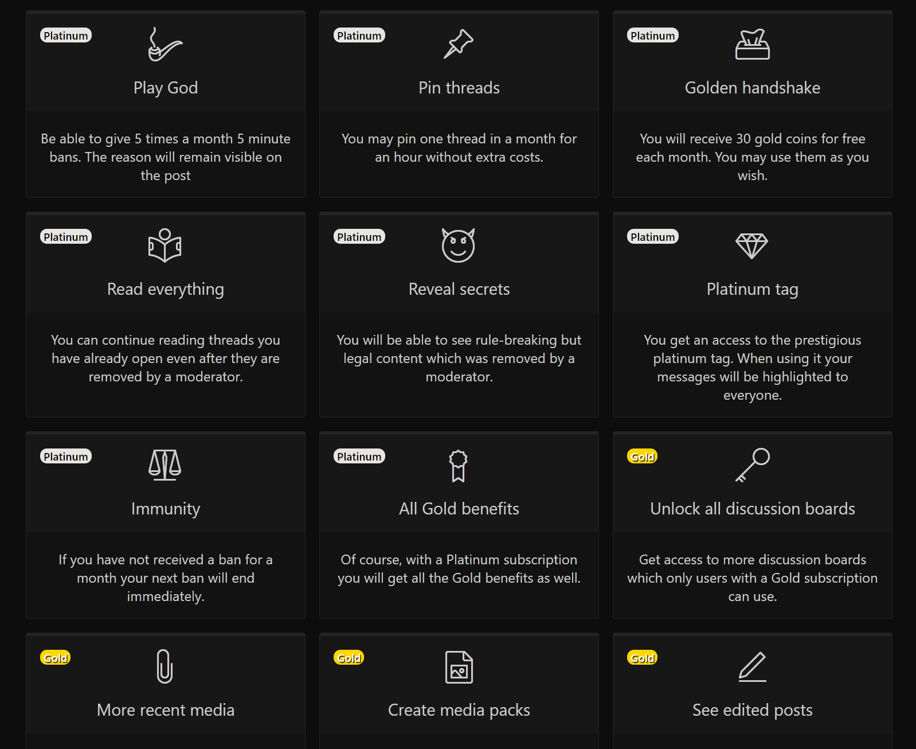Click the diamond icon above Platinum tag
Image resolution: width=916 pixels, height=749 pixels.
pyautogui.click(x=751, y=245)
